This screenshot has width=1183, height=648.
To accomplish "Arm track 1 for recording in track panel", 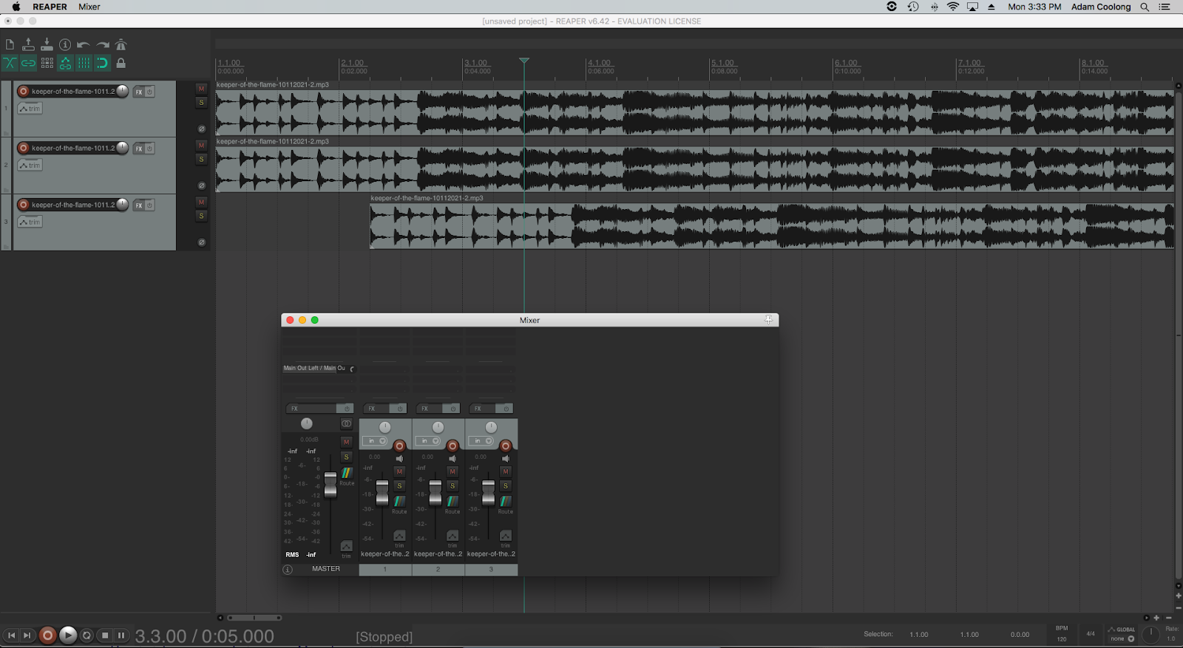I will [24, 92].
